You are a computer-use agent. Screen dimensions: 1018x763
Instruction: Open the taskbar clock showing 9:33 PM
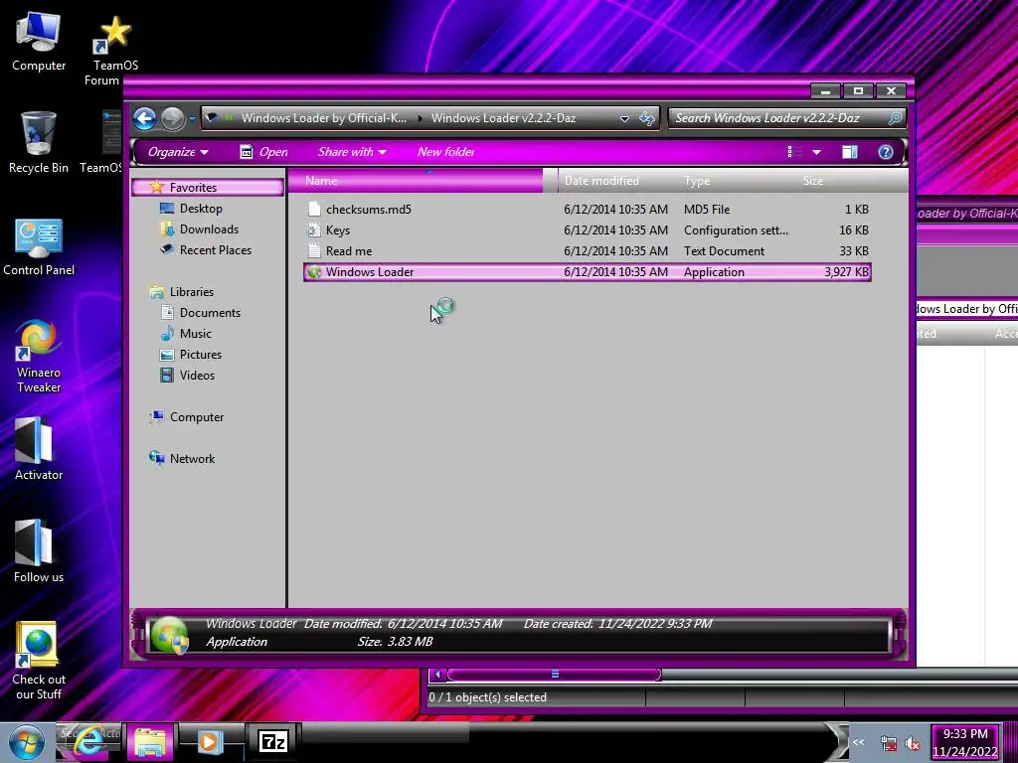[964, 742]
